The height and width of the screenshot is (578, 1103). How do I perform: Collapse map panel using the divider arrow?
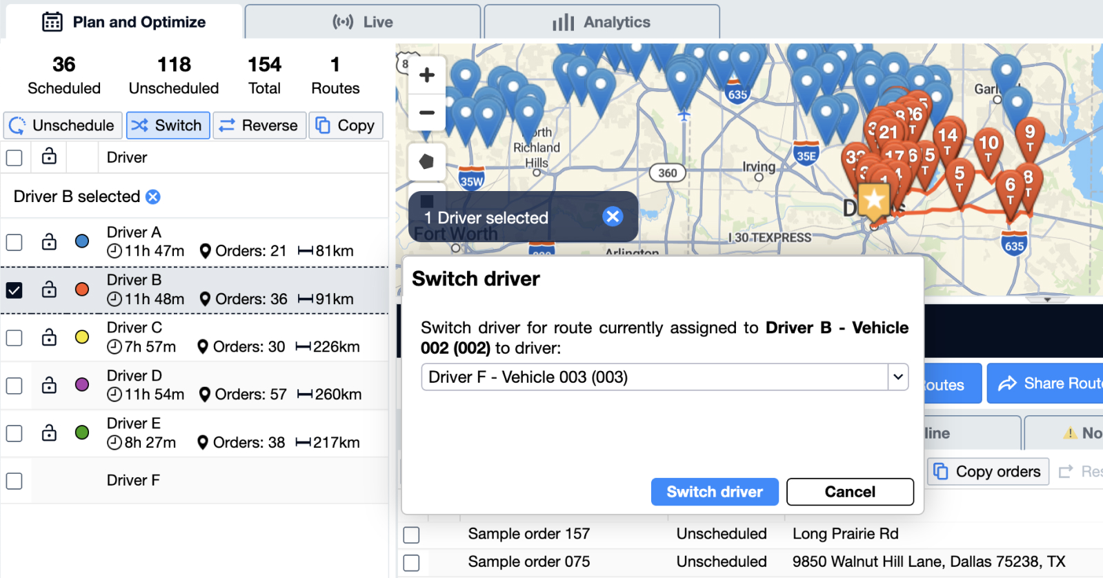tap(1046, 300)
